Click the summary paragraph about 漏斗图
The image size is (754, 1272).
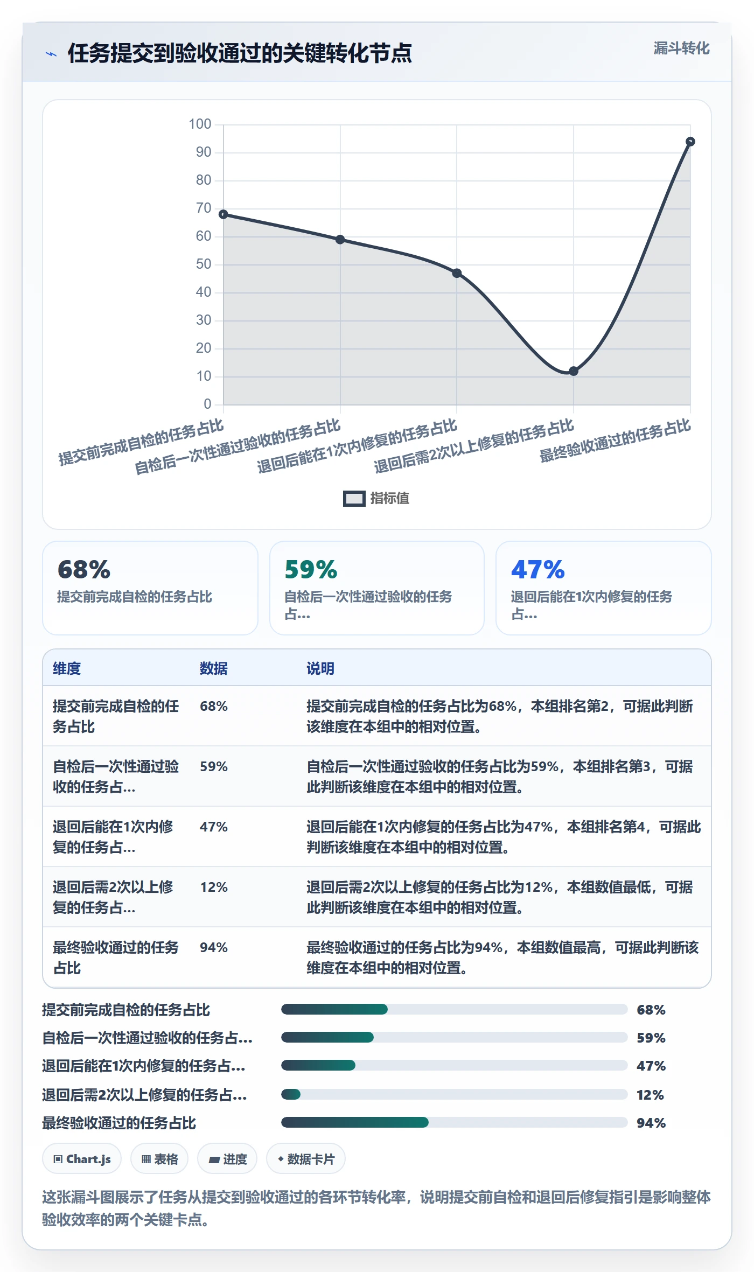376,1208
